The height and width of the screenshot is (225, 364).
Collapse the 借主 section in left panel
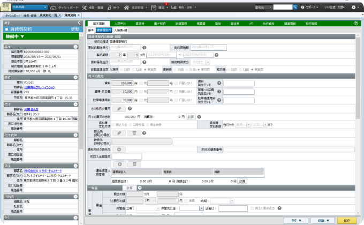pos(75,104)
